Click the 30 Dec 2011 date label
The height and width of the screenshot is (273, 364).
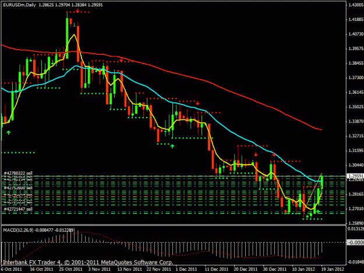pyautogui.click(x=275, y=270)
